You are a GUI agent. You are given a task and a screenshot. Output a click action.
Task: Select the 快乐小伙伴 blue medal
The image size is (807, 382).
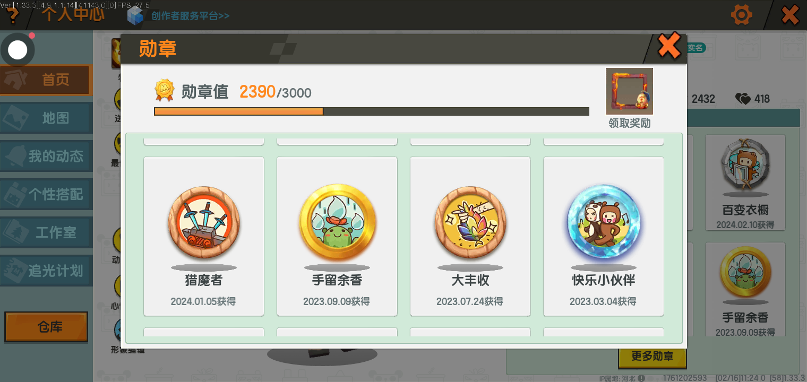[604, 222]
